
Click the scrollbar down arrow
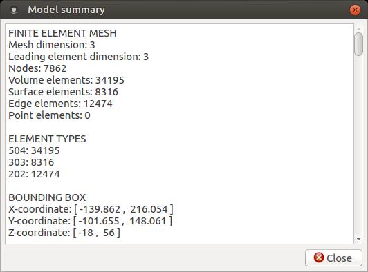point(358,239)
